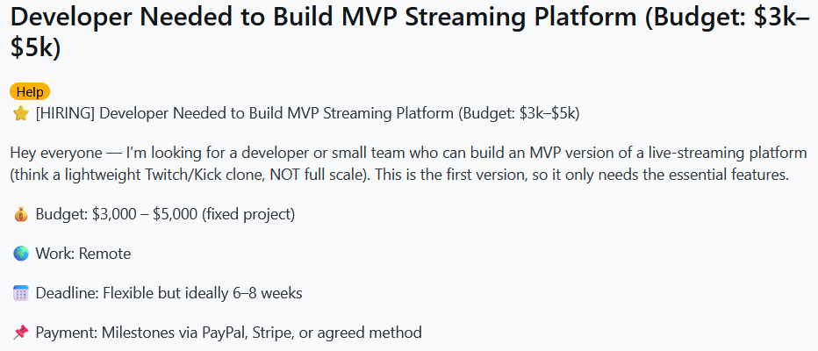Click the star emoji before [HIRING]

pyautogui.click(x=21, y=113)
